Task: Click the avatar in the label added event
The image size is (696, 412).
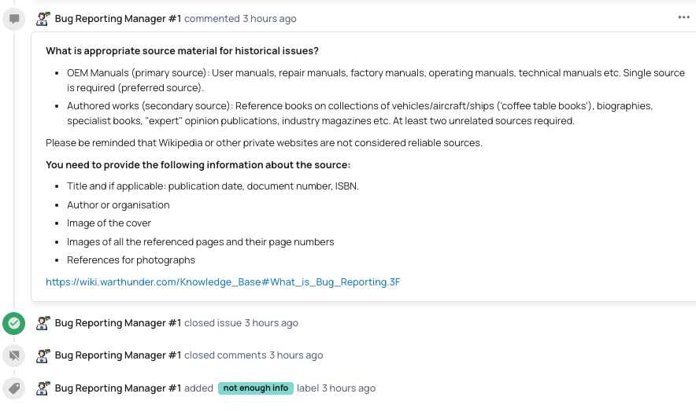Action: [x=43, y=388]
